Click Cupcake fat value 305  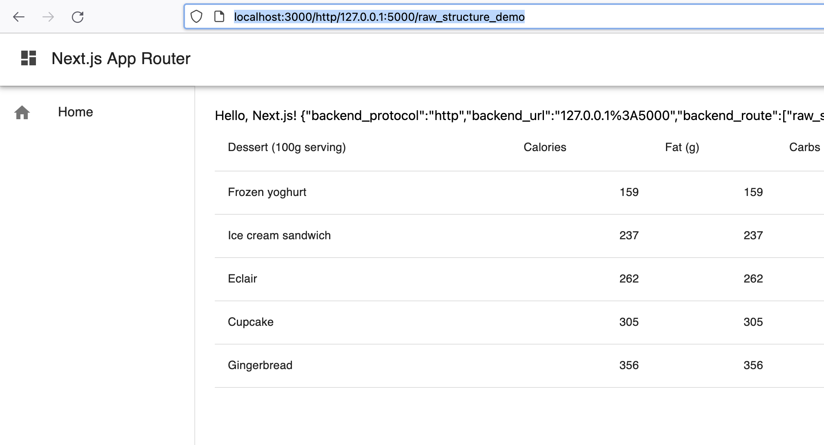click(753, 322)
